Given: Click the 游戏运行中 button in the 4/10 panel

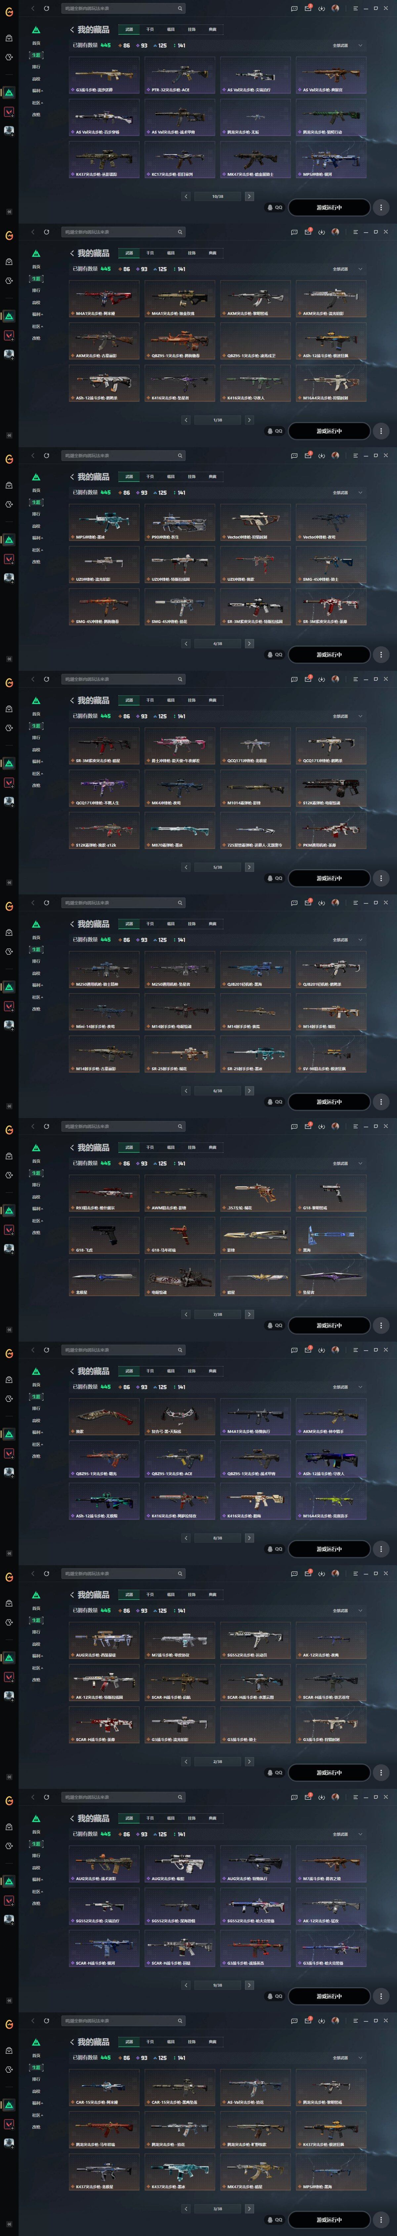Looking at the screenshot, I should pyautogui.click(x=330, y=655).
